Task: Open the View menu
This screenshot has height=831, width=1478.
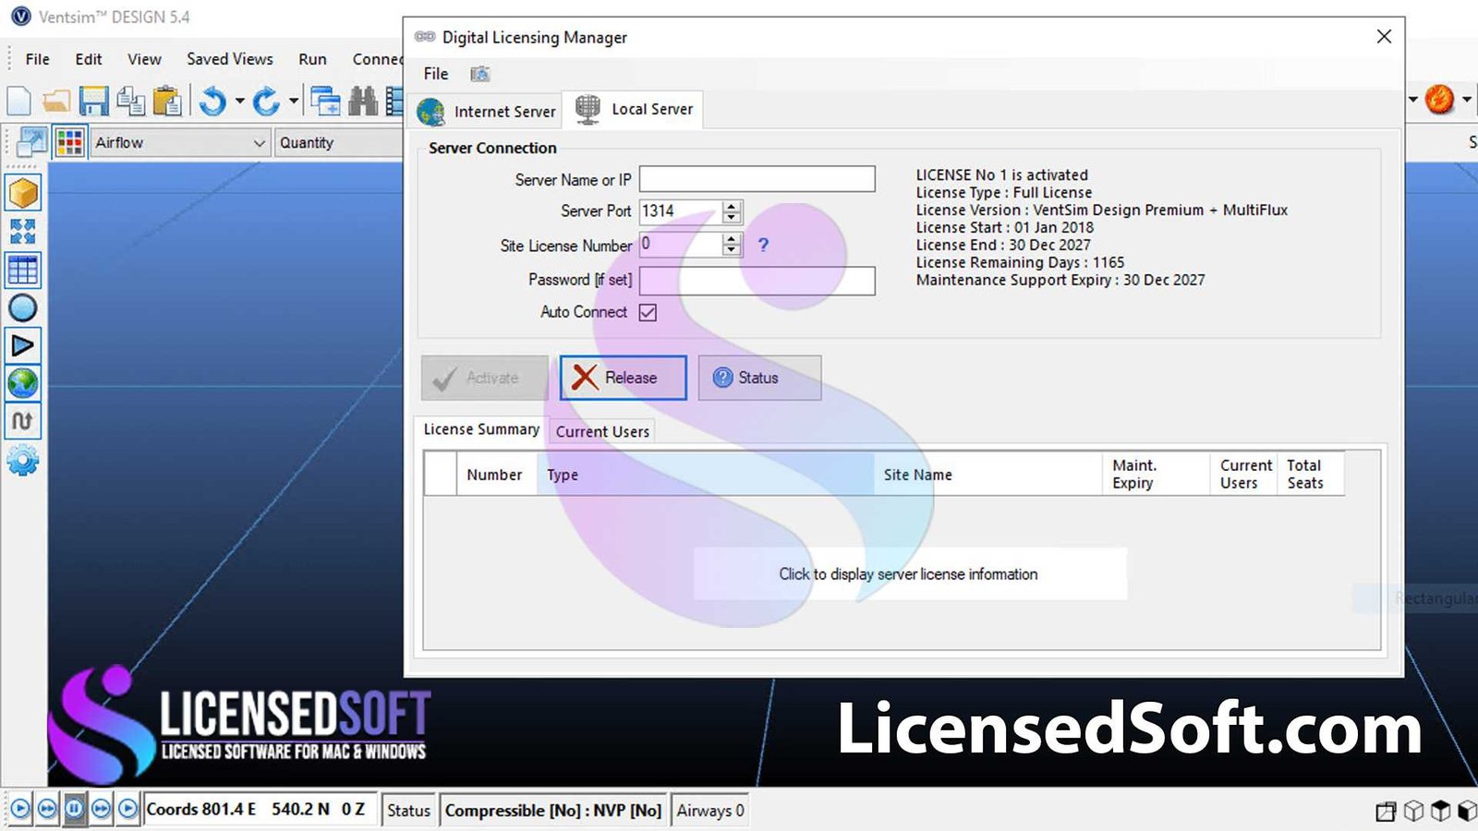Action: (144, 59)
